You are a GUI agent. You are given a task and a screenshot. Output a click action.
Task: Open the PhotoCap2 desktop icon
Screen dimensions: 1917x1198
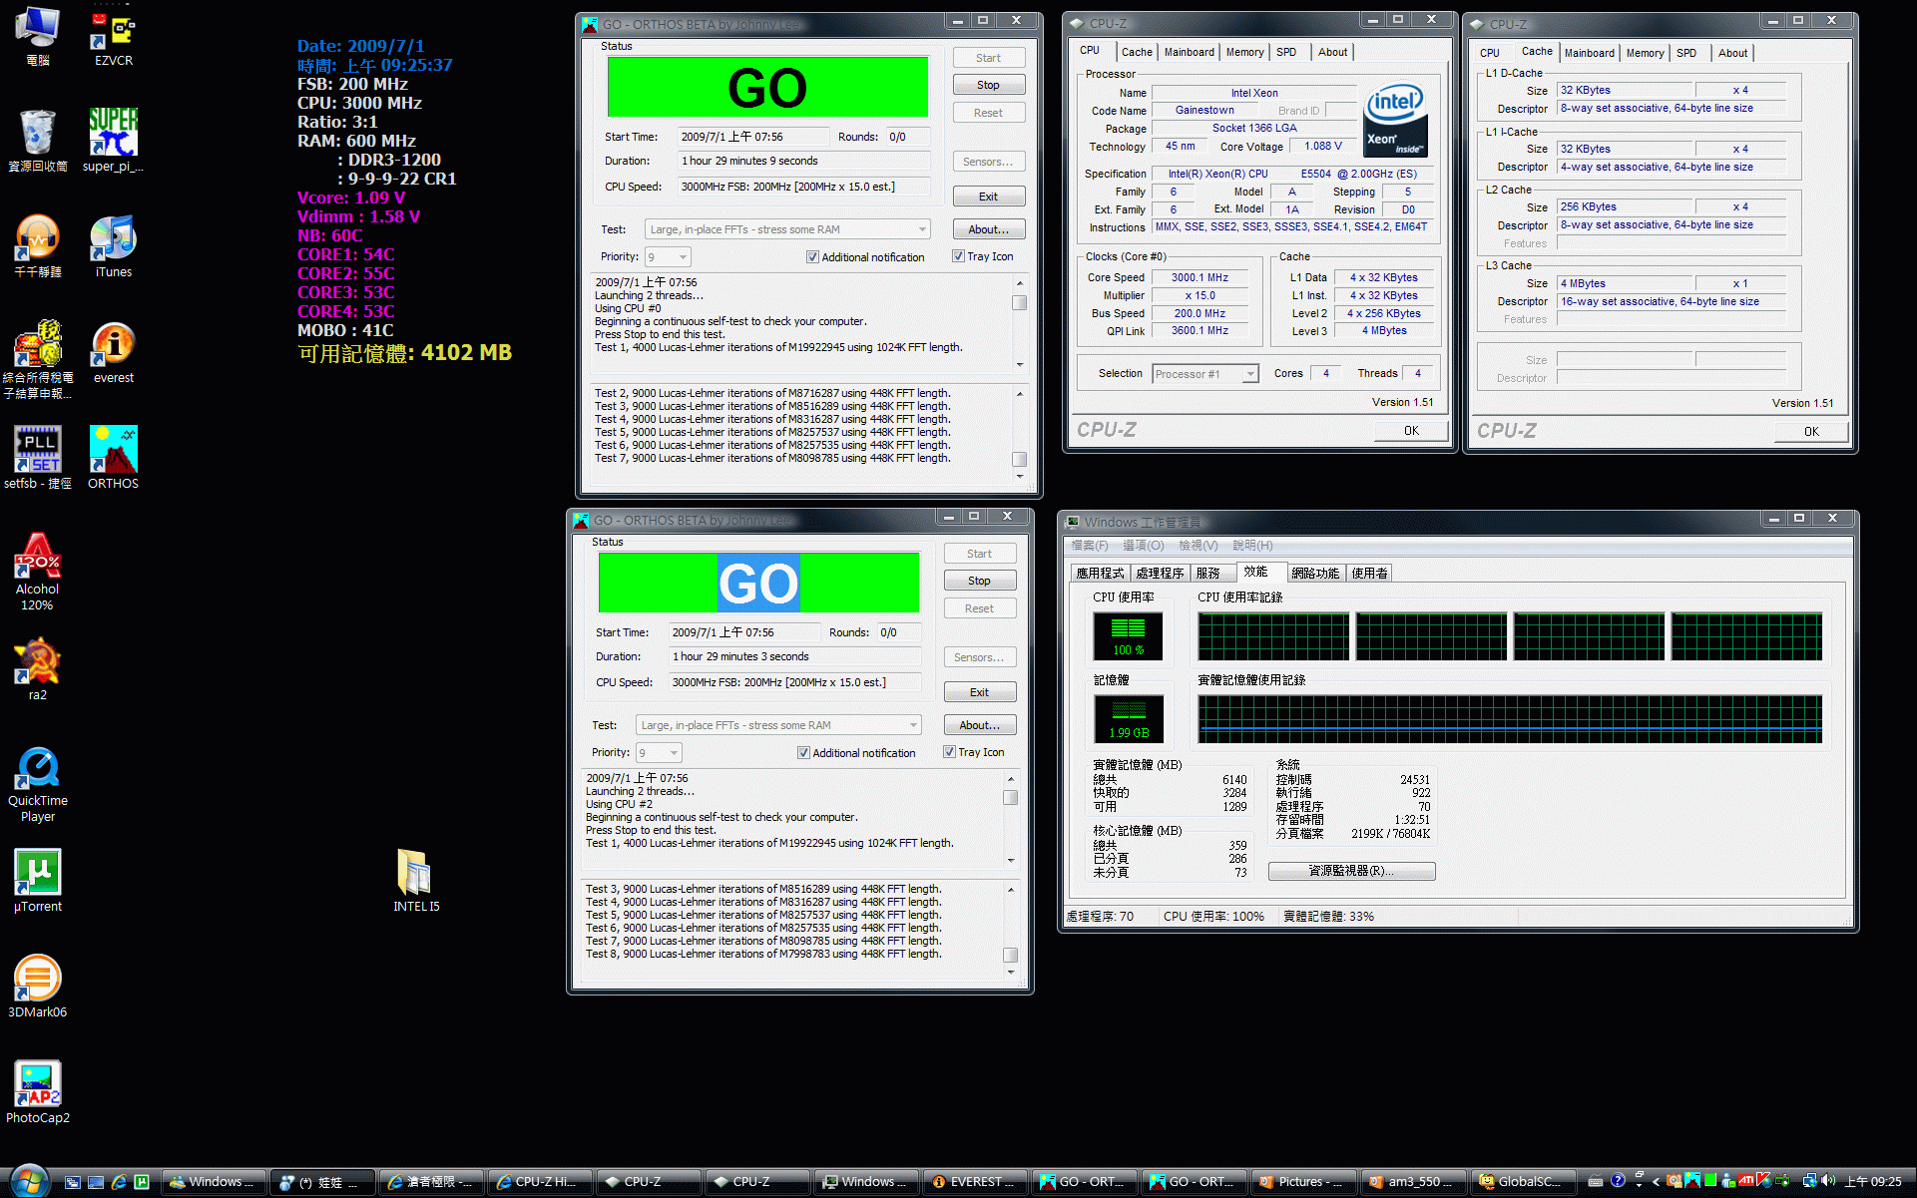click(38, 1091)
